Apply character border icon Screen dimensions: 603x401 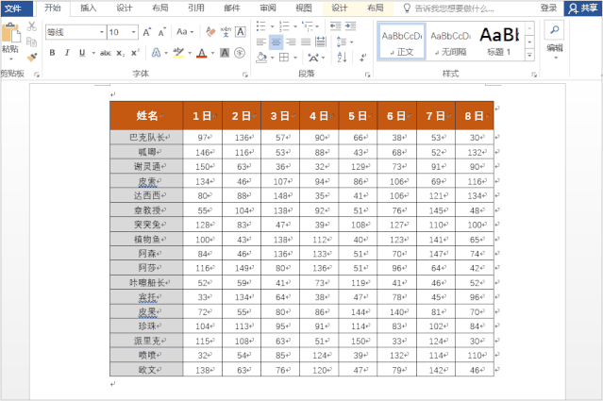coord(241,32)
